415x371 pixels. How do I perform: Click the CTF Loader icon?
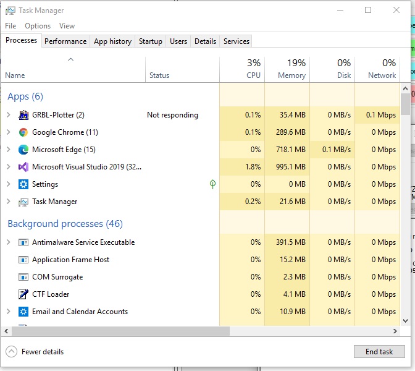[23, 294]
